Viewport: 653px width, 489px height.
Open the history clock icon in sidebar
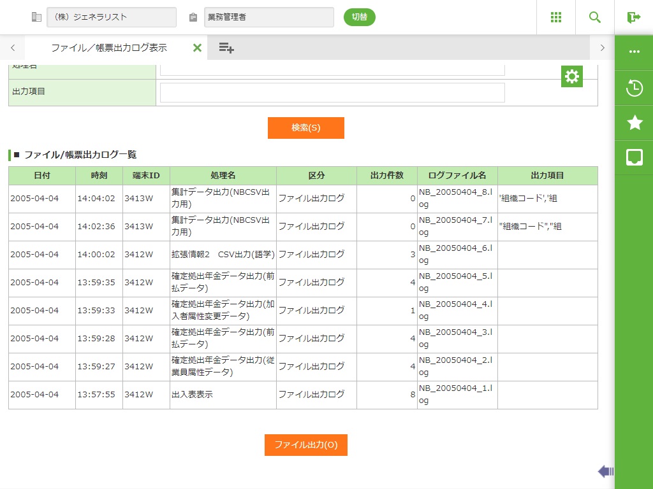(634, 88)
